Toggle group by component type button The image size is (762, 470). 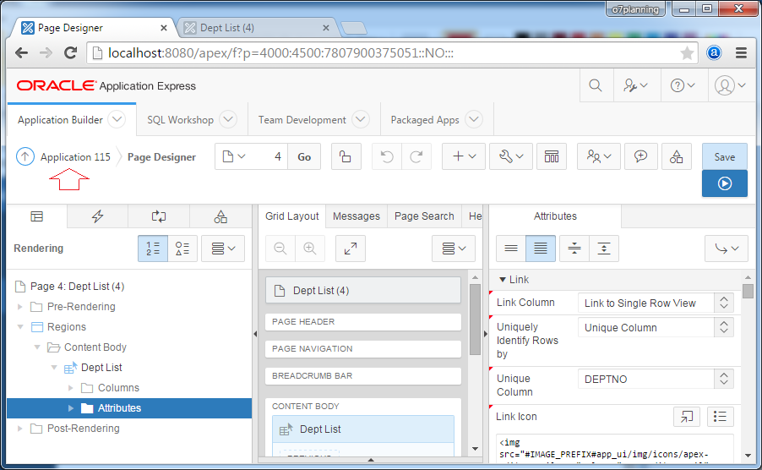[x=182, y=249]
